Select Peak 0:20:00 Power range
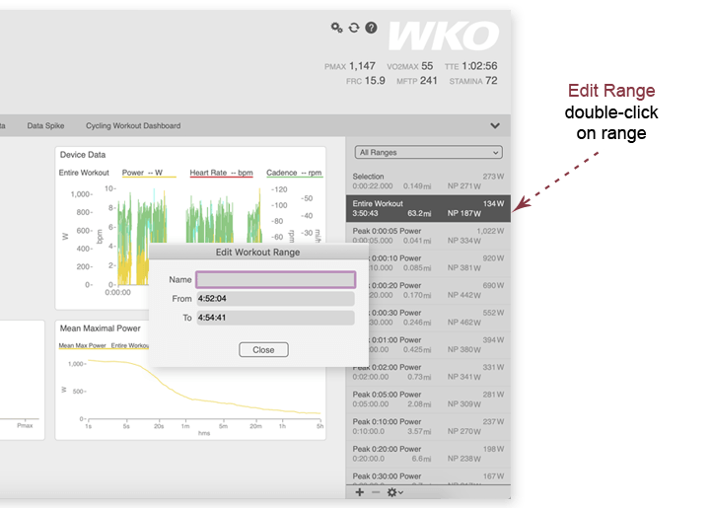The width and height of the screenshot is (710, 508). [x=428, y=453]
